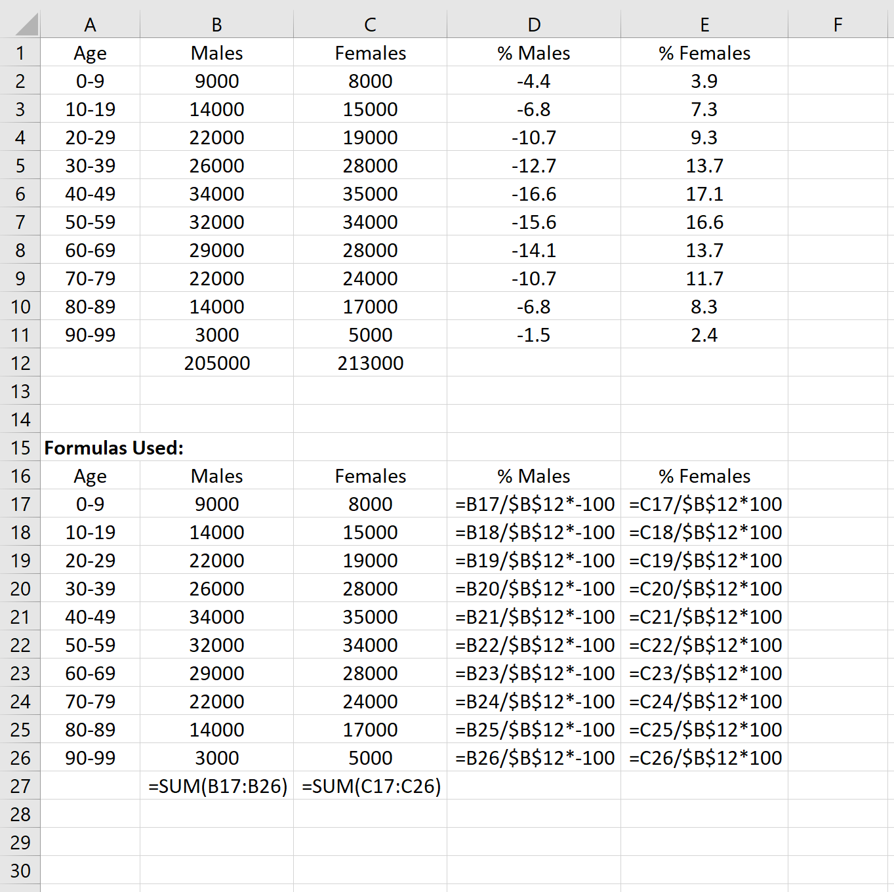Select the =SUM(B17:B26) formula cell
The image size is (894, 892).
click(x=216, y=786)
